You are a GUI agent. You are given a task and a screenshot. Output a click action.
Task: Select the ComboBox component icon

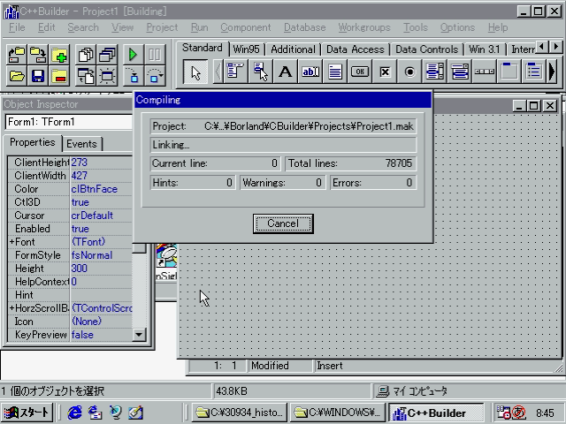pos(460,72)
